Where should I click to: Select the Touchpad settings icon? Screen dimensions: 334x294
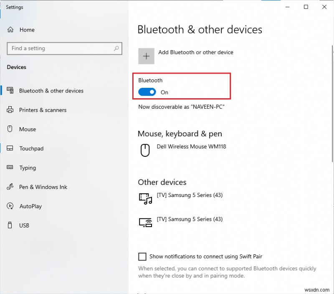click(10, 148)
